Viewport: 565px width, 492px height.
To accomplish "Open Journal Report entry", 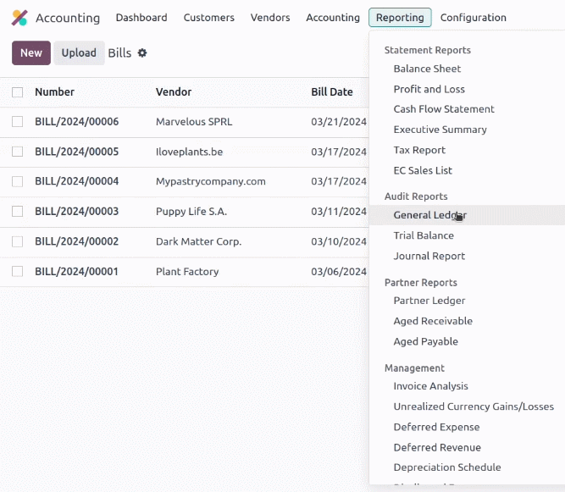I will tap(429, 256).
